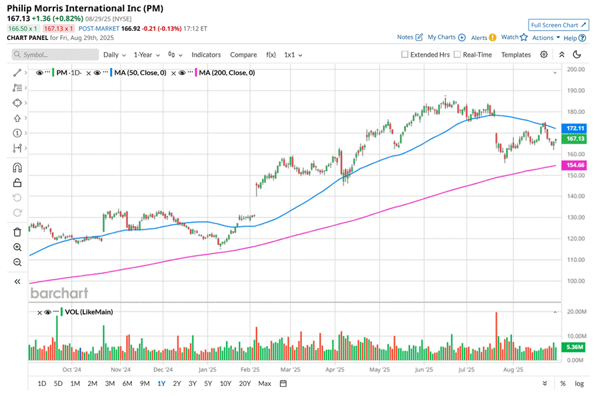This screenshot has height=396, width=602.
Task: Click the Notes edit icon
Action: [419, 37]
